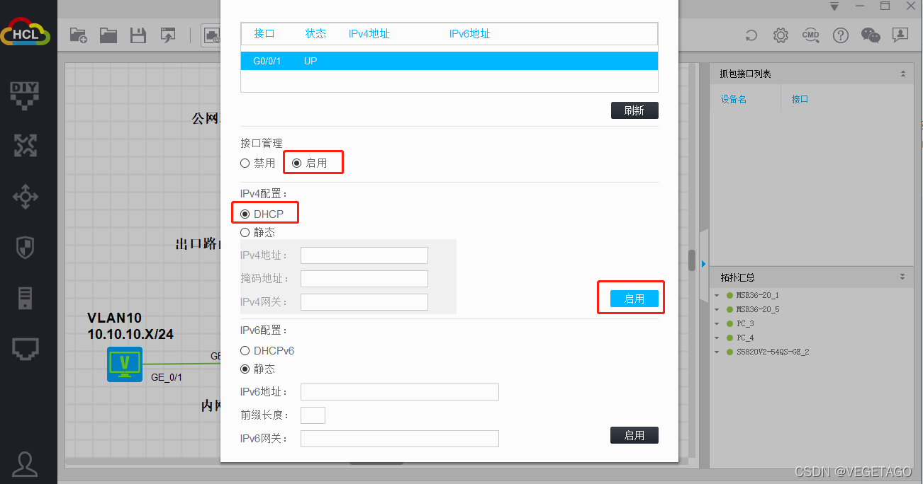The width and height of the screenshot is (923, 484).
Task: Click the VLAN10 PC device on canvas
Action: point(125,364)
